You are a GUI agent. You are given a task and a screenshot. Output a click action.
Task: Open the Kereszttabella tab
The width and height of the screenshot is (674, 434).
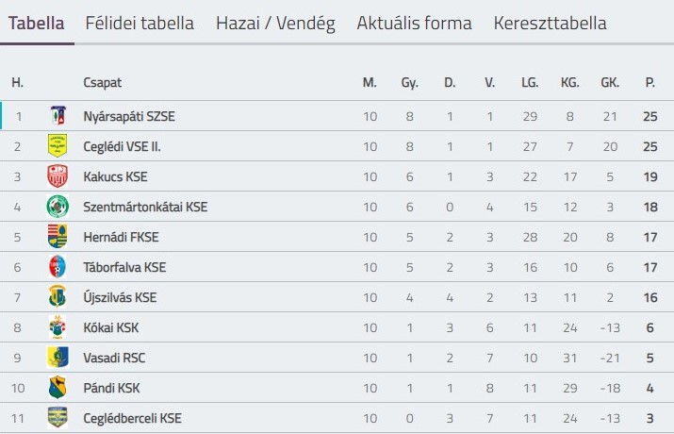click(550, 23)
